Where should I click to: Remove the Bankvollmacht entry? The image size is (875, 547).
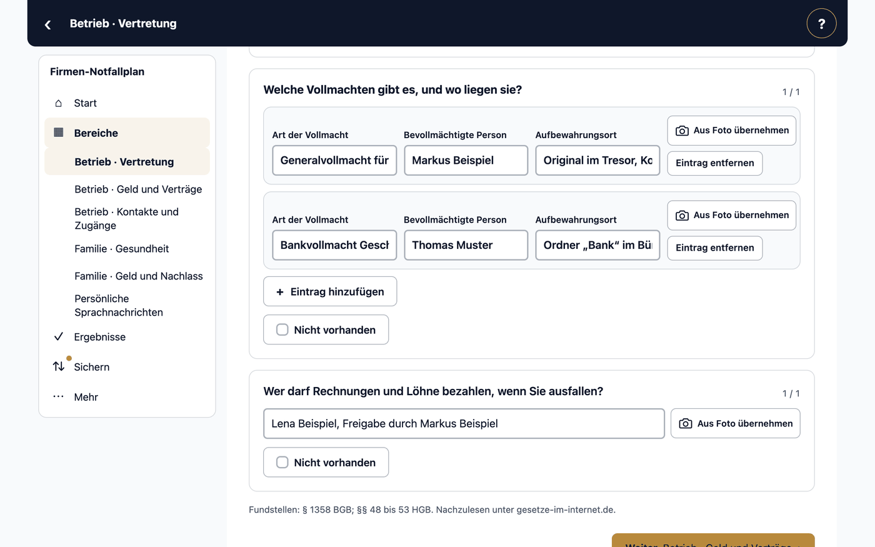coord(714,248)
